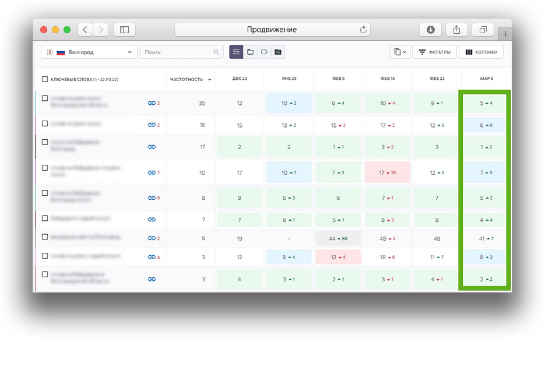Select the ФЕВ 16 column header
The height and width of the screenshot is (381, 545).
tap(388, 79)
